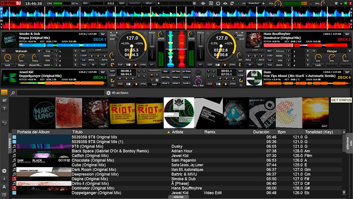Screen dimensions: 353x199
Task: Click the Deck 4 pause/stop button
Action: pos(218,84)
